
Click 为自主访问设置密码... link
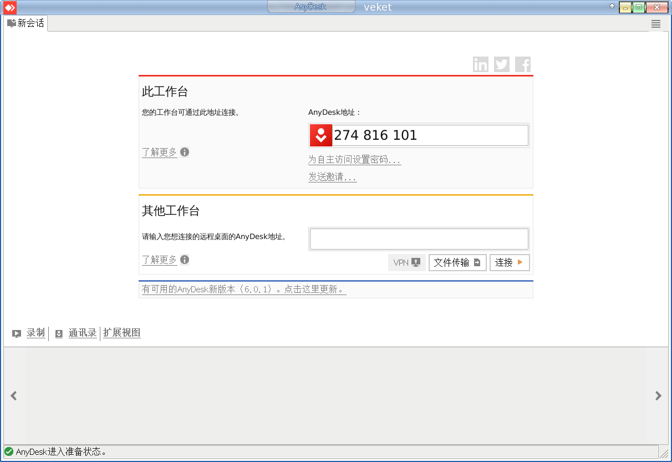pos(355,160)
